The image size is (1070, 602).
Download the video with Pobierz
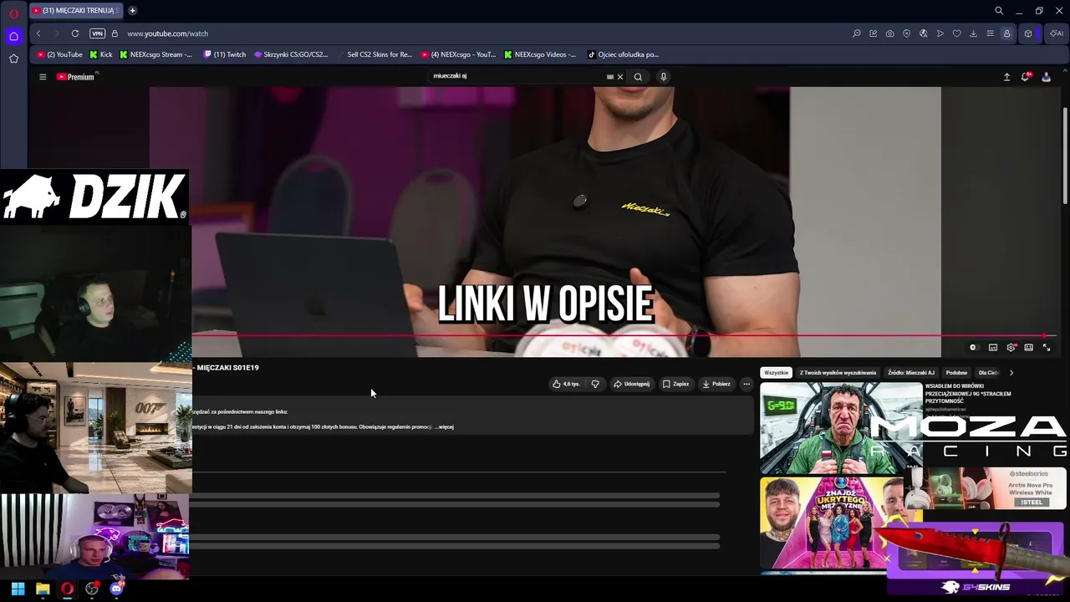[x=716, y=384]
